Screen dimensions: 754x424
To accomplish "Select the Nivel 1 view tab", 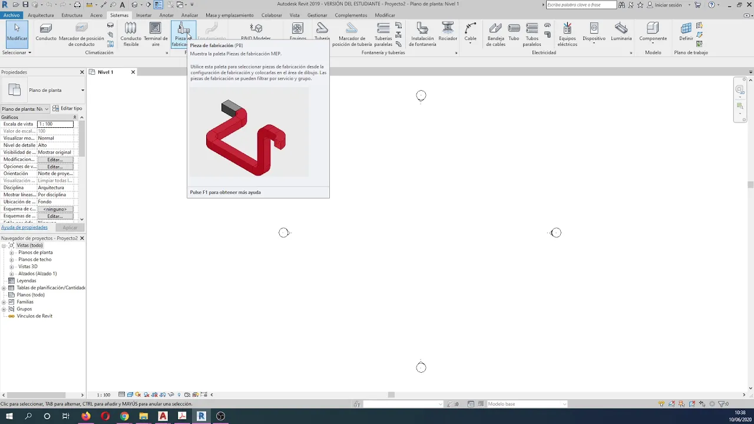I will point(105,72).
